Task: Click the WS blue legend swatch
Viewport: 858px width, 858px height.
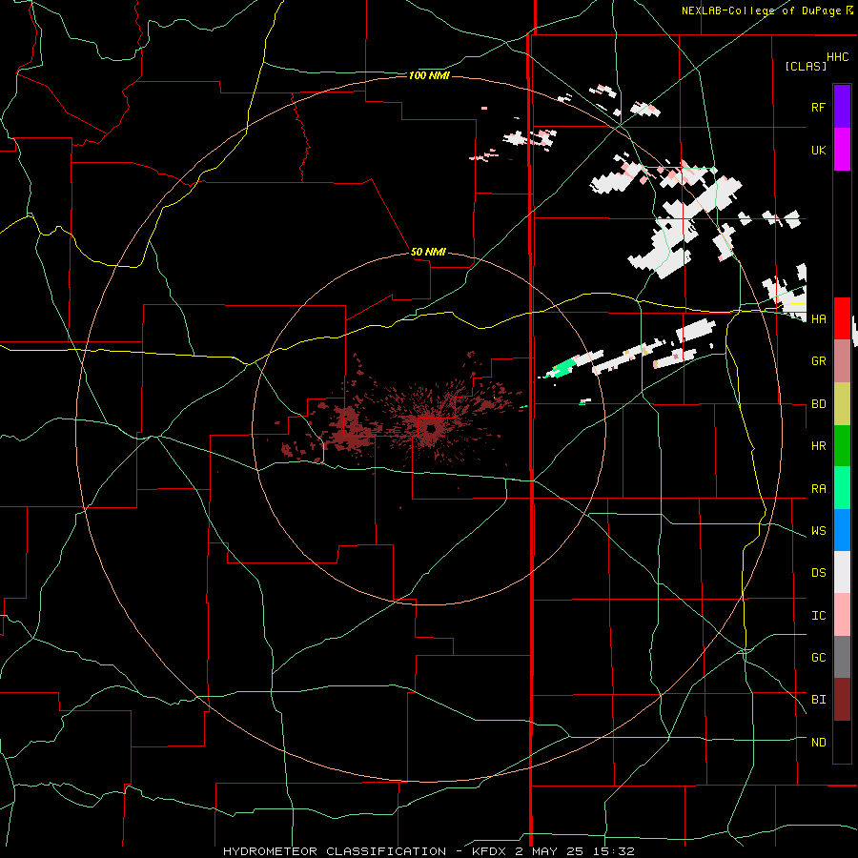Action: tap(842, 530)
